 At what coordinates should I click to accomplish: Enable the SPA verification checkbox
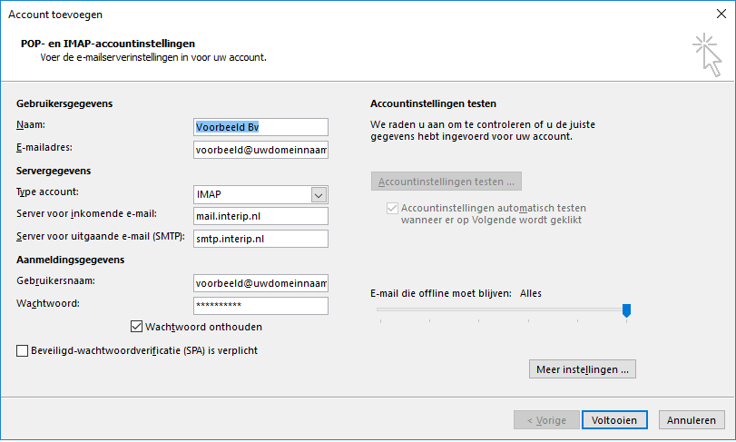coord(22,350)
